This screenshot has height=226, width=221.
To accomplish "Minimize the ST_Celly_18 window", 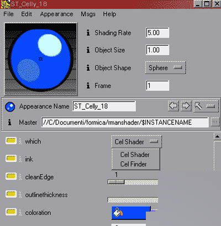I will coord(198,4).
